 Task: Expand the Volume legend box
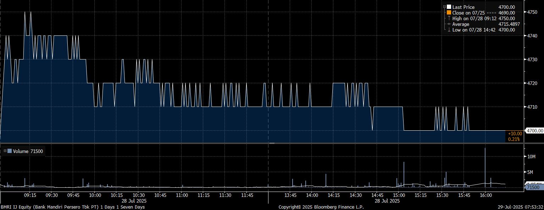click(x=5, y=151)
